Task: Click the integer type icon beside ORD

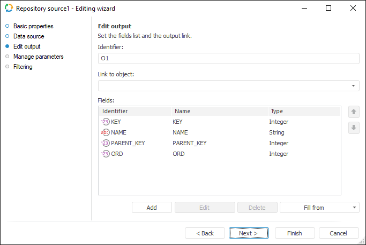Action: click(x=105, y=154)
